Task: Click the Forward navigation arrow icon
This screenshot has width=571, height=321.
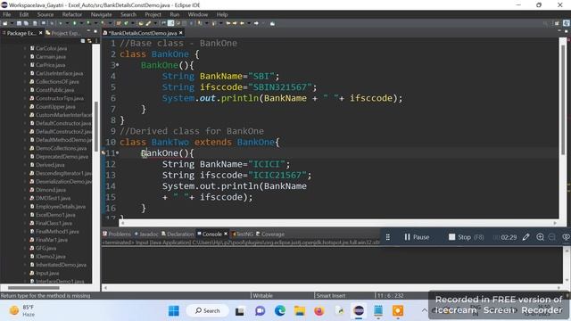Action: click(x=256, y=23)
